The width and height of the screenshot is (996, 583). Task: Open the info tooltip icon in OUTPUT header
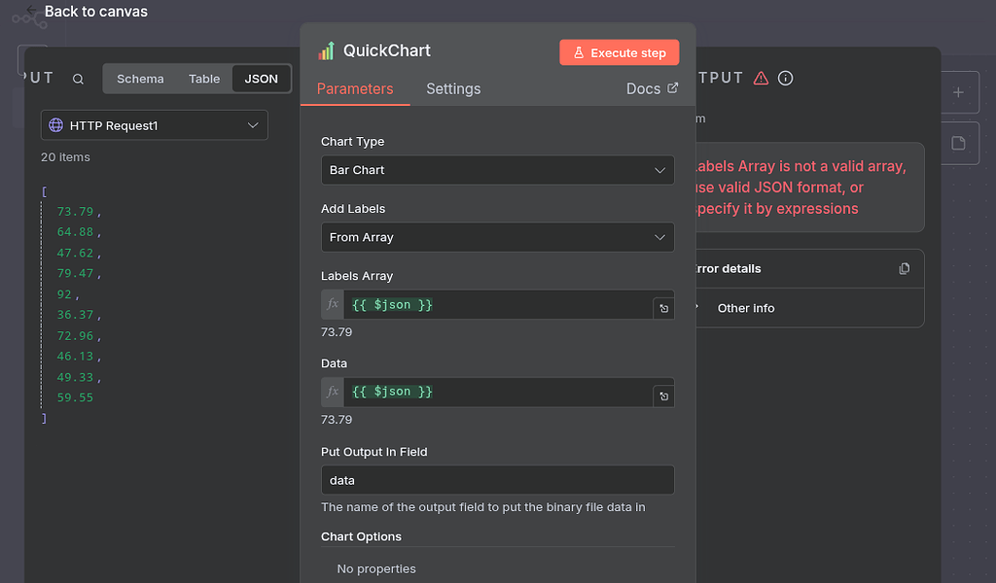point(785,79)
